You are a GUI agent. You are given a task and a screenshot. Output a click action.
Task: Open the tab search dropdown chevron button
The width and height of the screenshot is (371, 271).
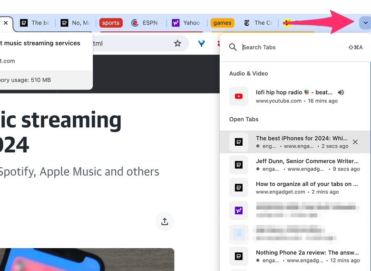(x=365, y=23)
